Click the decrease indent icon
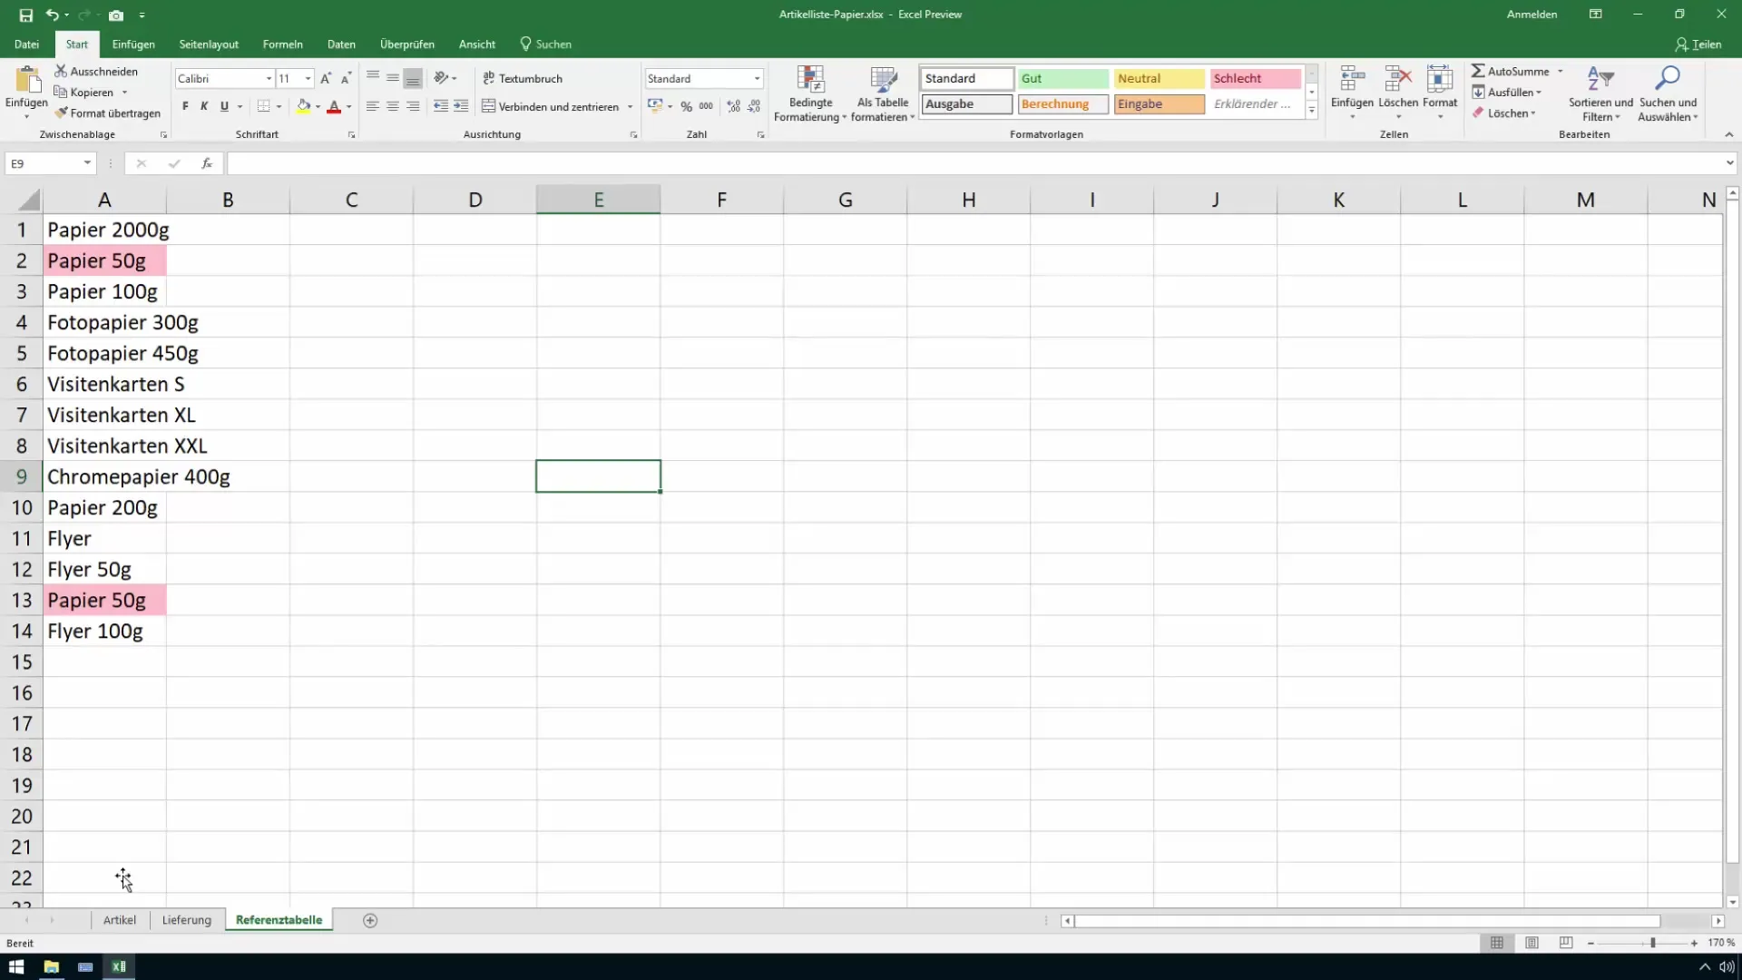The image size is (1742, 980). pyautogui.click(x=441, y=106)
